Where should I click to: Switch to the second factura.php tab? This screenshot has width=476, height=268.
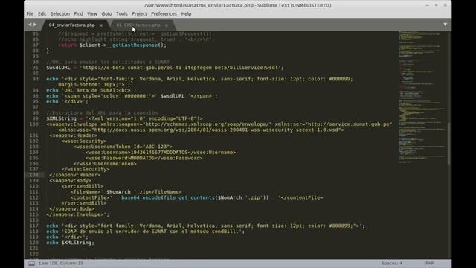tap(138, 25)
